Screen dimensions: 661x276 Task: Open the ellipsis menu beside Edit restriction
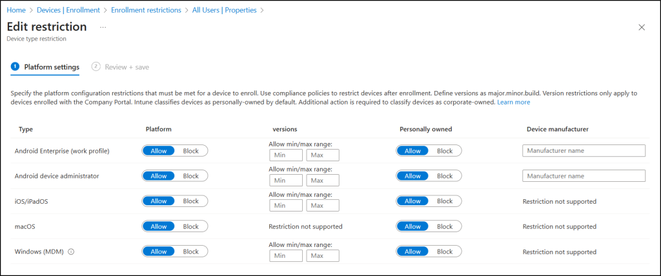[103, 27]
